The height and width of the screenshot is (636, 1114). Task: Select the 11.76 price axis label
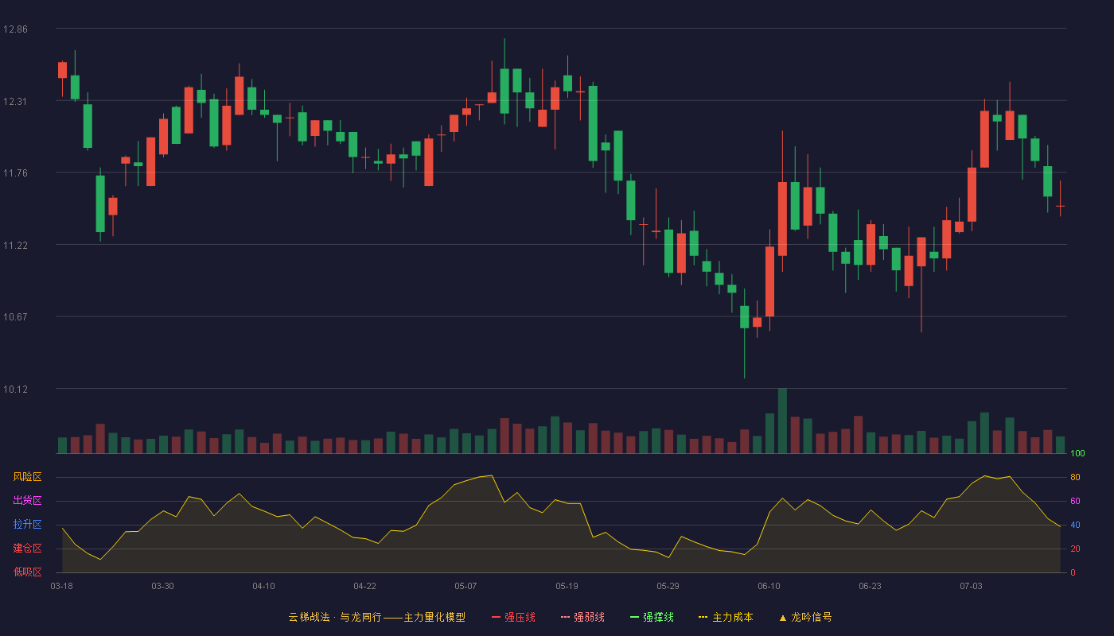(15, 173)
